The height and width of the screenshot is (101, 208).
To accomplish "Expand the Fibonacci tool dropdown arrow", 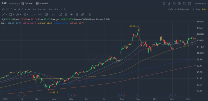I will [x=28, y=14].
